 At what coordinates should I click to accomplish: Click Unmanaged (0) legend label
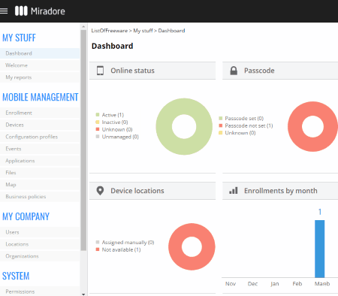click(x=120, y=137)
